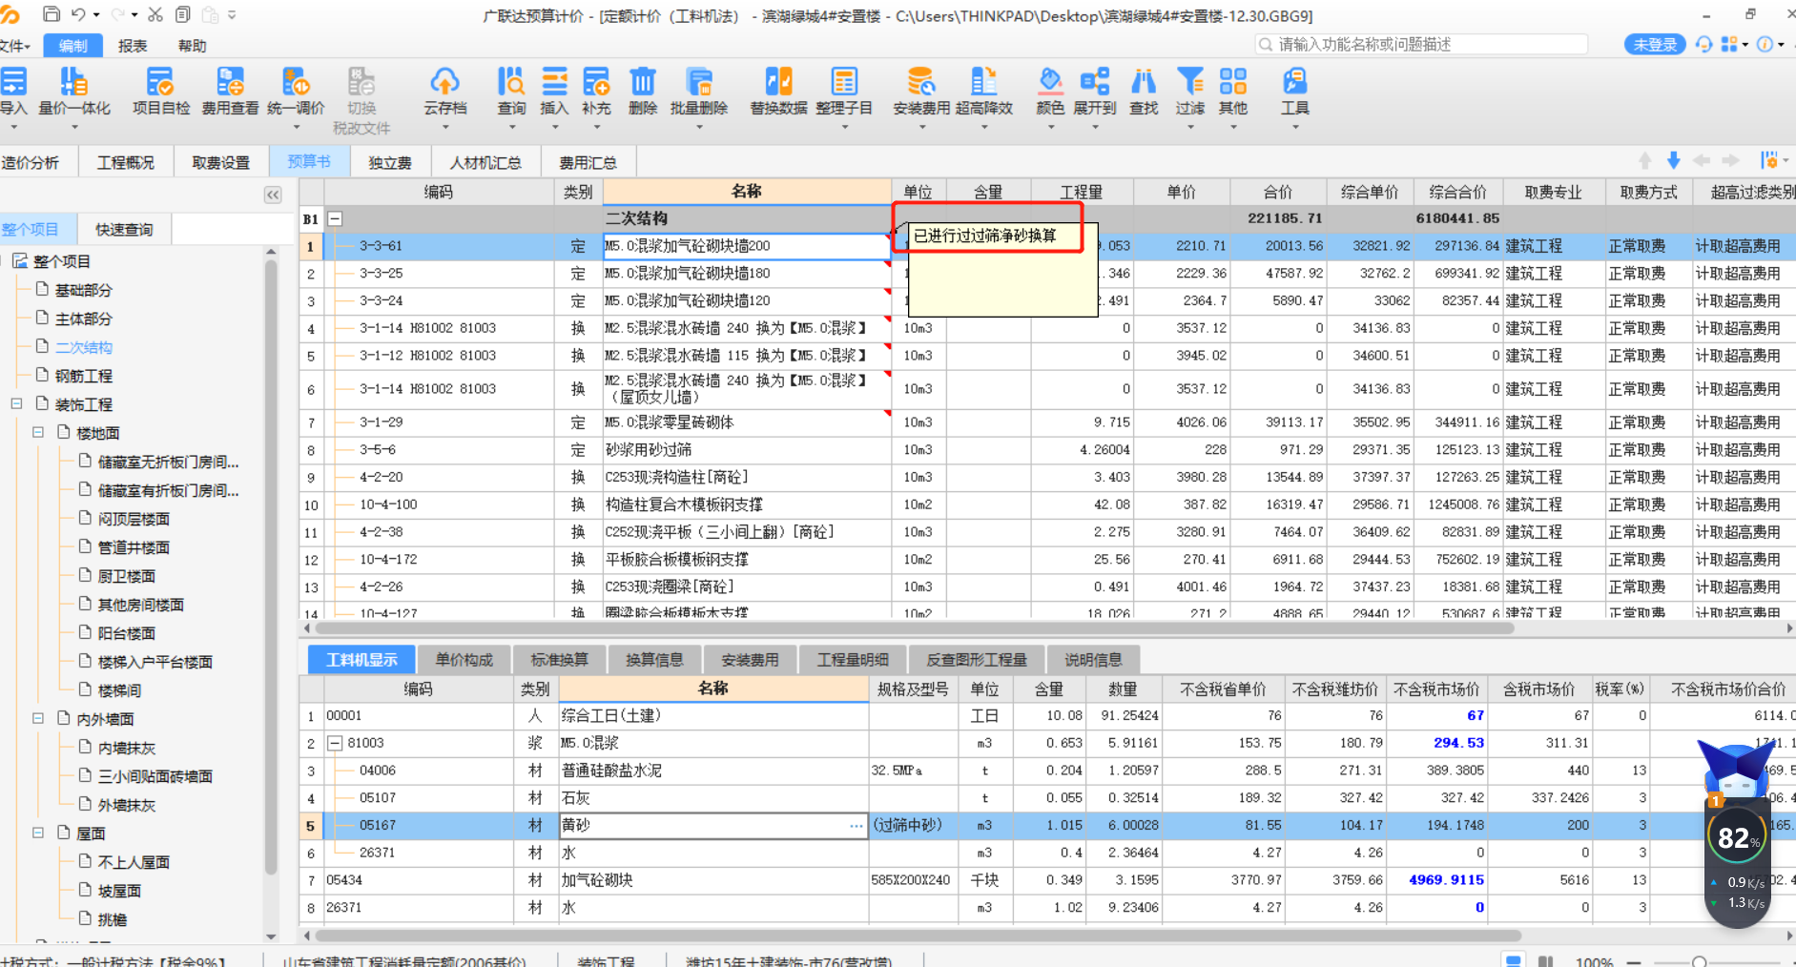1796x967 pixels.
Task: Click row with code 3-5-6 砂浆用砂过筛
Action: click(1046, 450)
